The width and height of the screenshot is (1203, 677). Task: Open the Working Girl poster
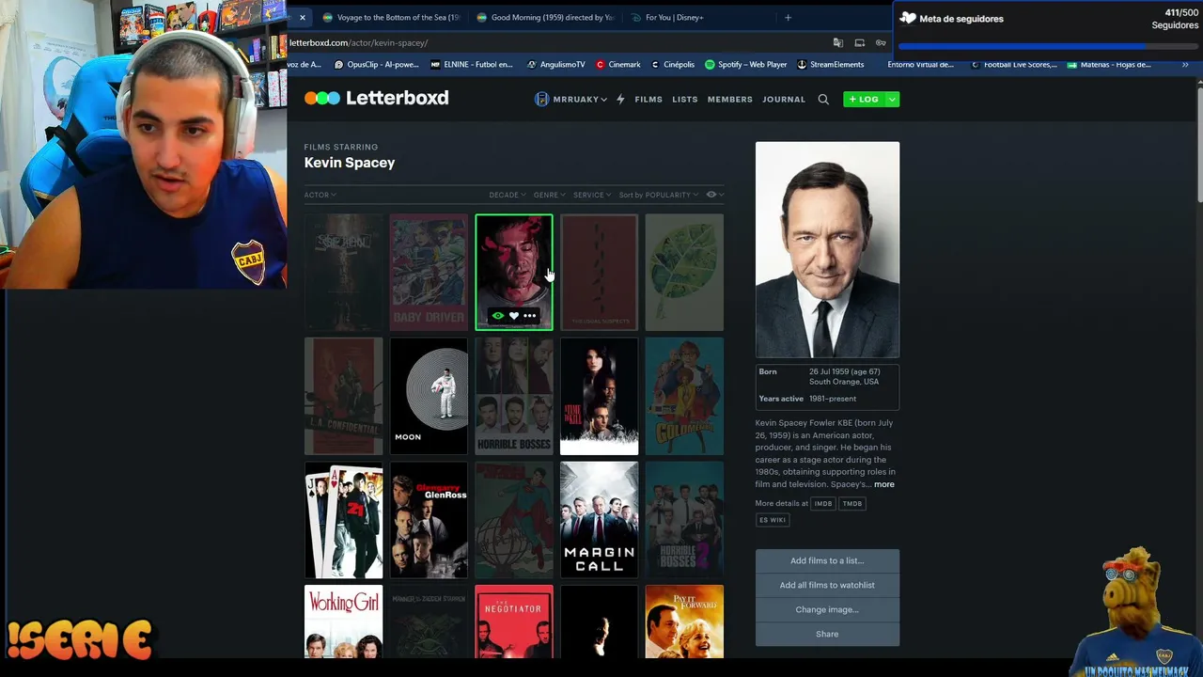pyautogui.click(x=343, y=622)
